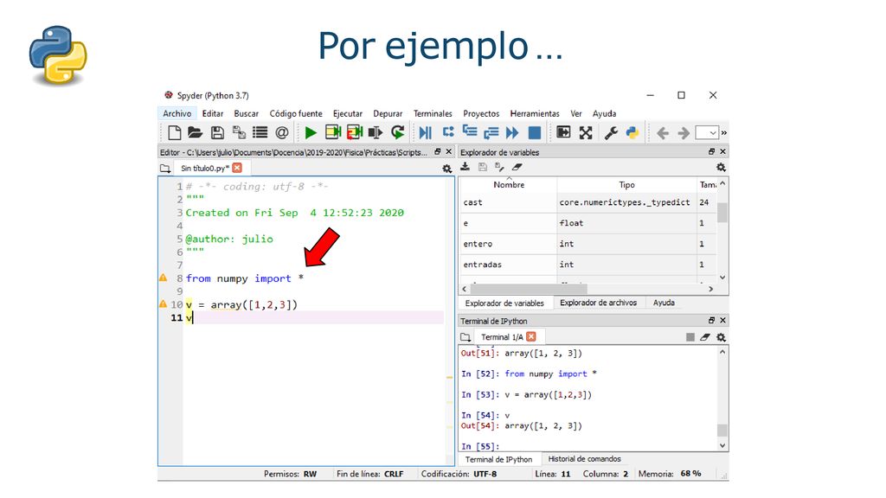Open the Depurar menu
Screen dimensions: 886x498
388,113
